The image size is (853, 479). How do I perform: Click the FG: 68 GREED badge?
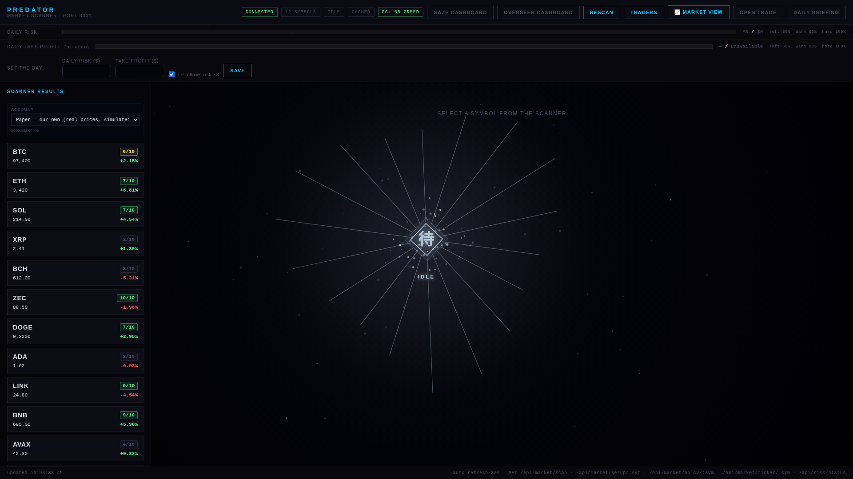(401, 12)
